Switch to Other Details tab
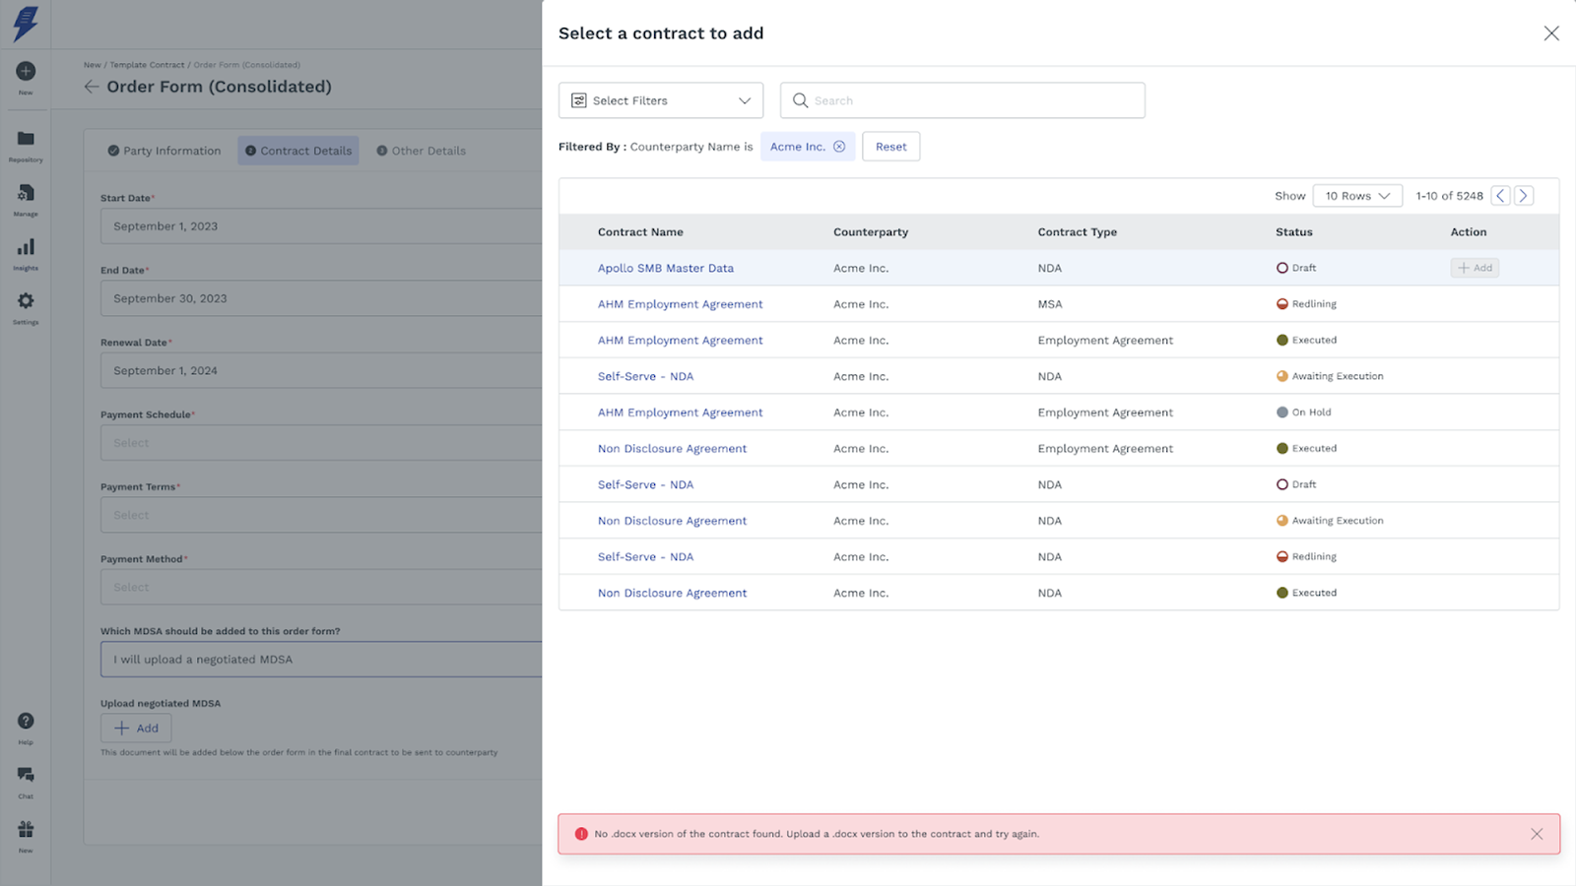The width and height of the screenshot is (1576, 886). 422,151
